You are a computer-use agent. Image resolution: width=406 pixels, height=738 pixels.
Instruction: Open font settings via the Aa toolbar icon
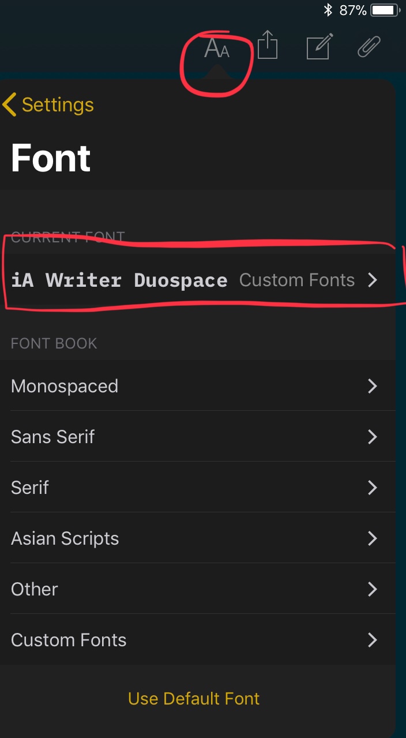(x=216, y=50)
